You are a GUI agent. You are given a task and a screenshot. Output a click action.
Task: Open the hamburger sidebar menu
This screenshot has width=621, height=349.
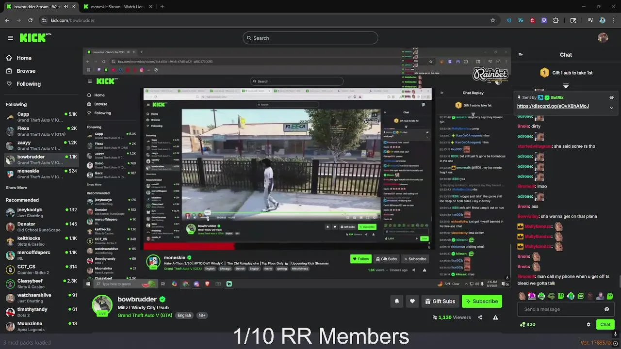click(10, 38)
